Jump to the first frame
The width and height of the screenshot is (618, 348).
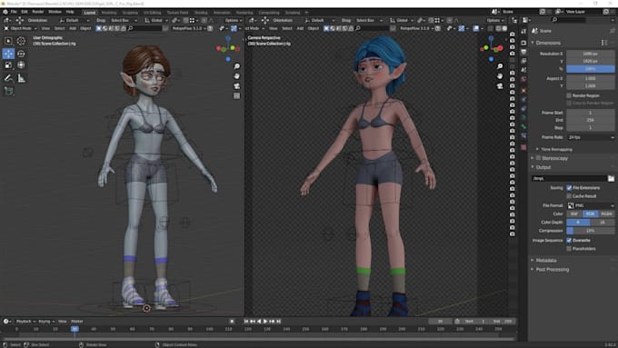click(246, 322)
